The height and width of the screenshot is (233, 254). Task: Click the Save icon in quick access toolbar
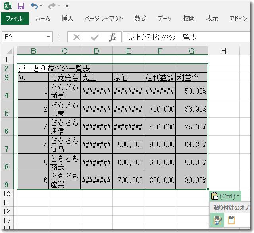[21, 6]
